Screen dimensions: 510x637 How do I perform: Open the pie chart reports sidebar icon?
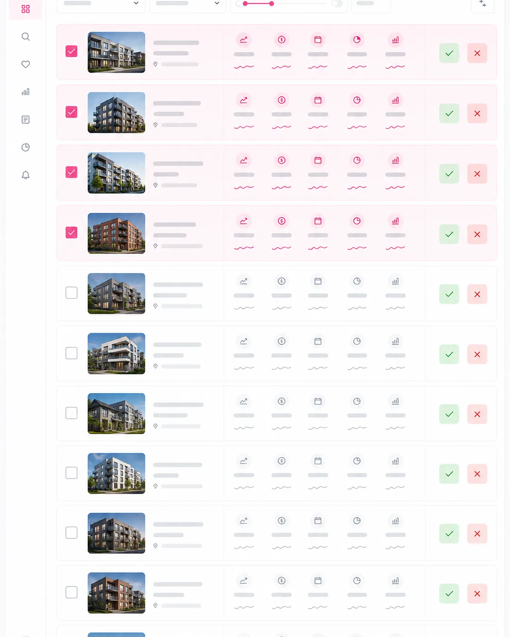[x=25, y=147]
